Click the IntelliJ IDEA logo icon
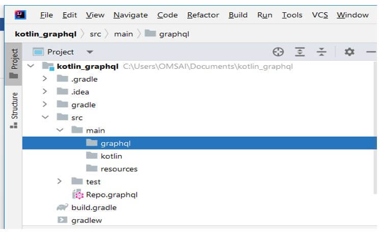Screen dimensions: 380x232 20,15
